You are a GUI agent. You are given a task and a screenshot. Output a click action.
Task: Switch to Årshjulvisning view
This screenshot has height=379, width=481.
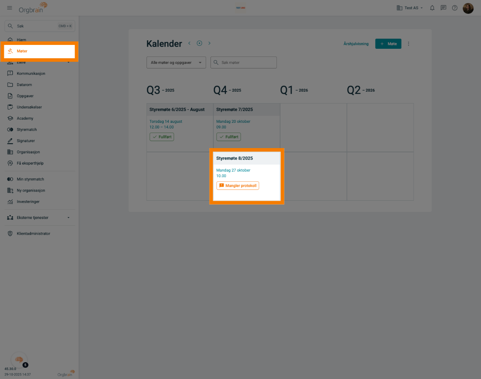click(x=356, y=44)
